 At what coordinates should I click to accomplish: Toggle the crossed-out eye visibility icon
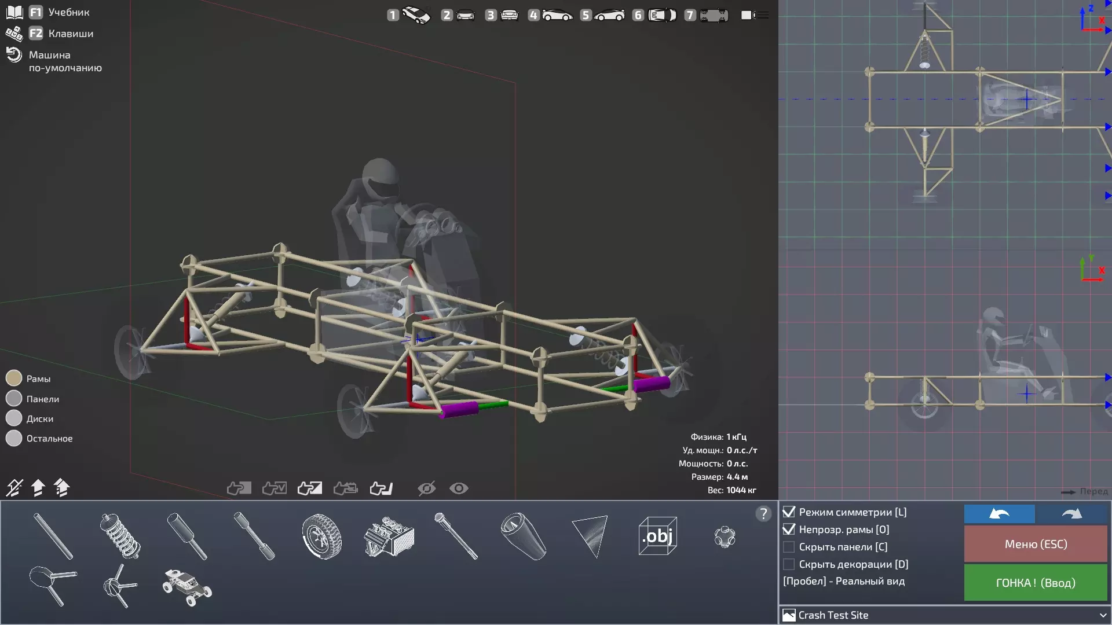(x=426, y=488)
